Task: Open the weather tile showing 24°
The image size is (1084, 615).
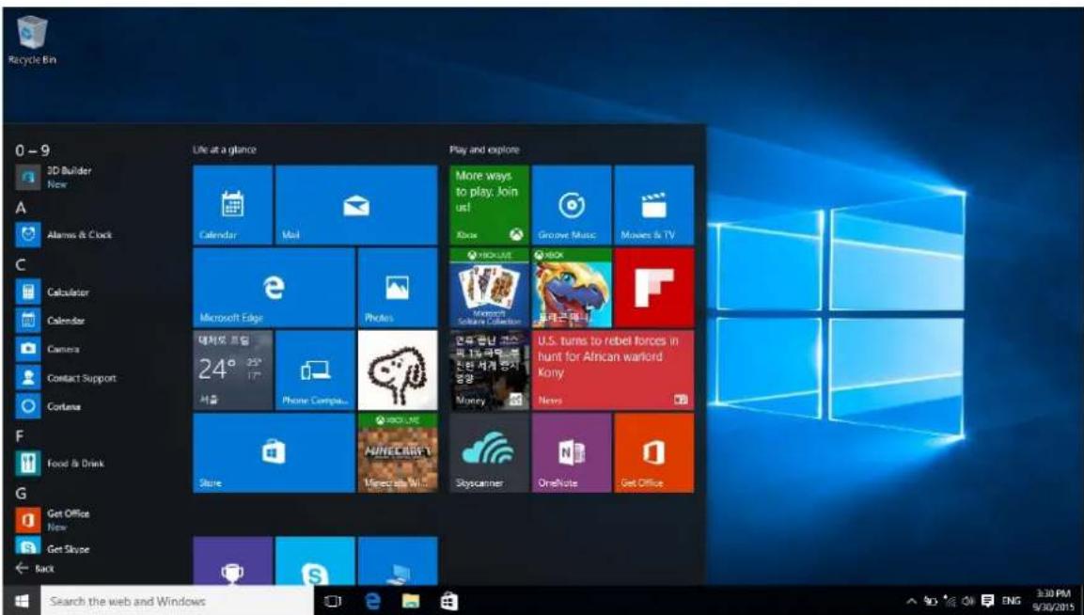Action: [232, 371]
